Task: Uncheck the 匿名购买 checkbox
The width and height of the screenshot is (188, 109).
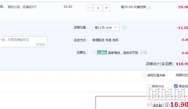Action: click(x=176, y=86)
